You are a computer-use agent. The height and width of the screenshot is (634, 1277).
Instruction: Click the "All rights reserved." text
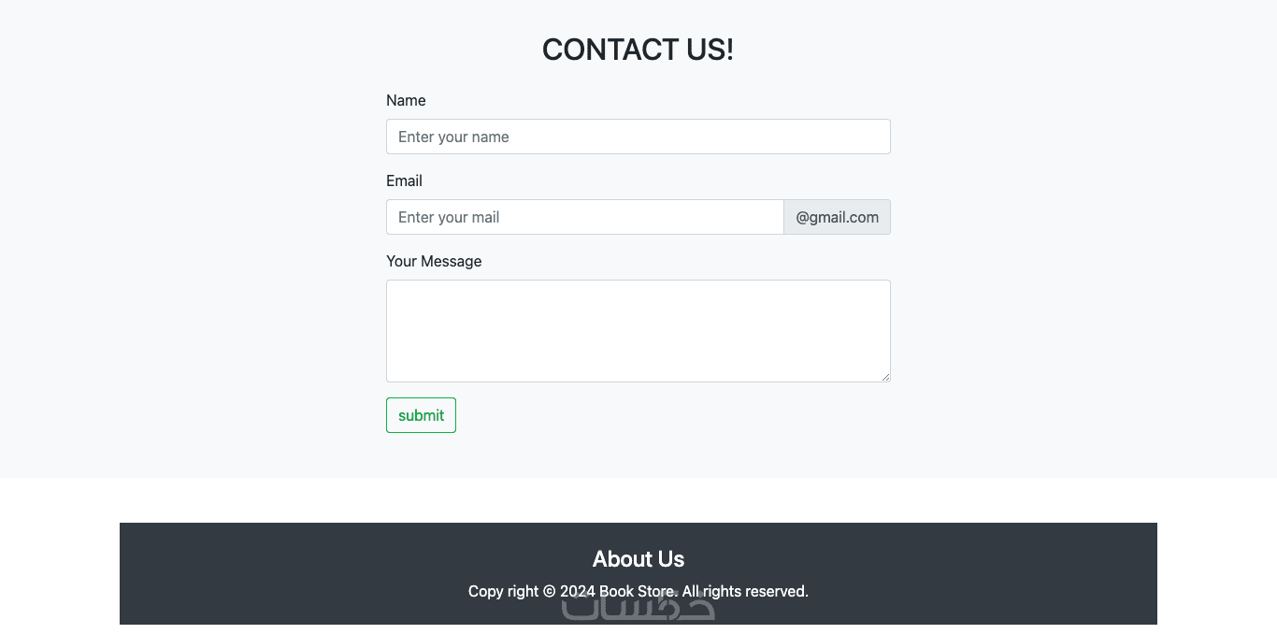[745, 591]
